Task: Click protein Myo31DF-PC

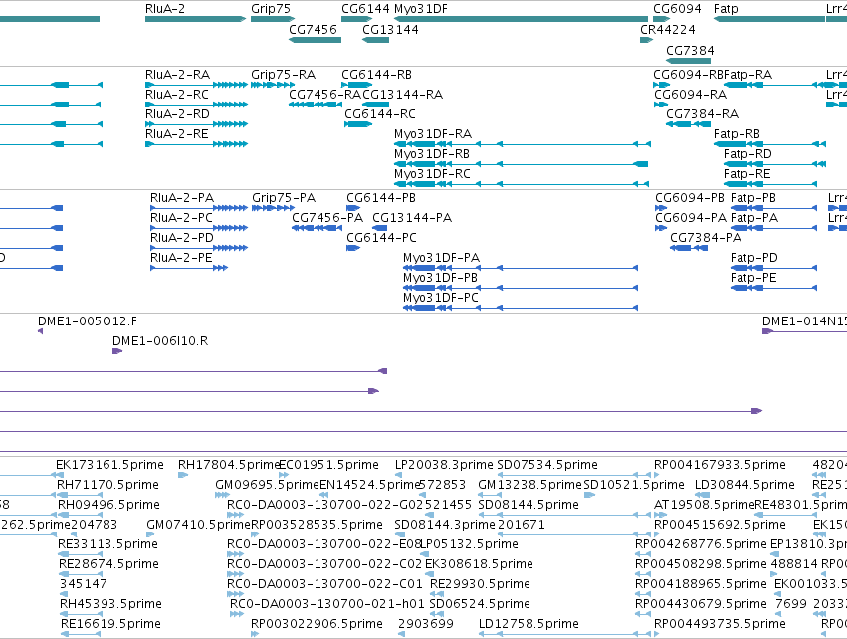Action: point(521,308)
